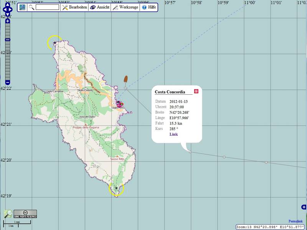The width and height of the screenshot is (307, 230).
Task: Select the north lighthouse star marker
Action: click(54, 43)
